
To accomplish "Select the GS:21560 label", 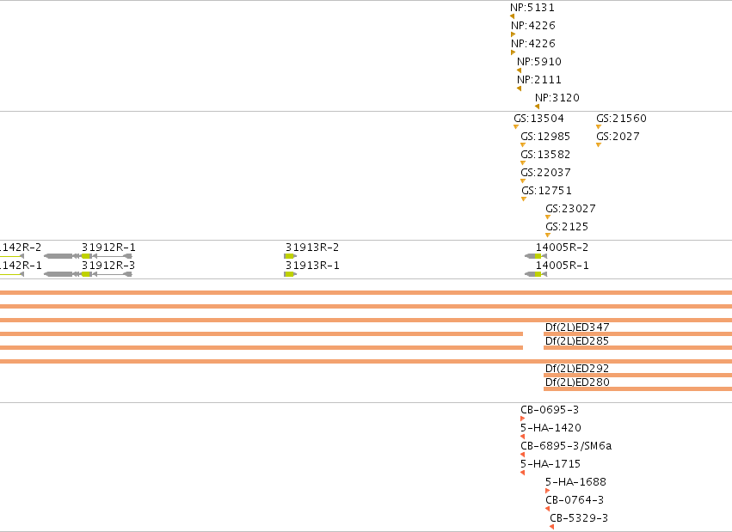I will click(621, 119).
